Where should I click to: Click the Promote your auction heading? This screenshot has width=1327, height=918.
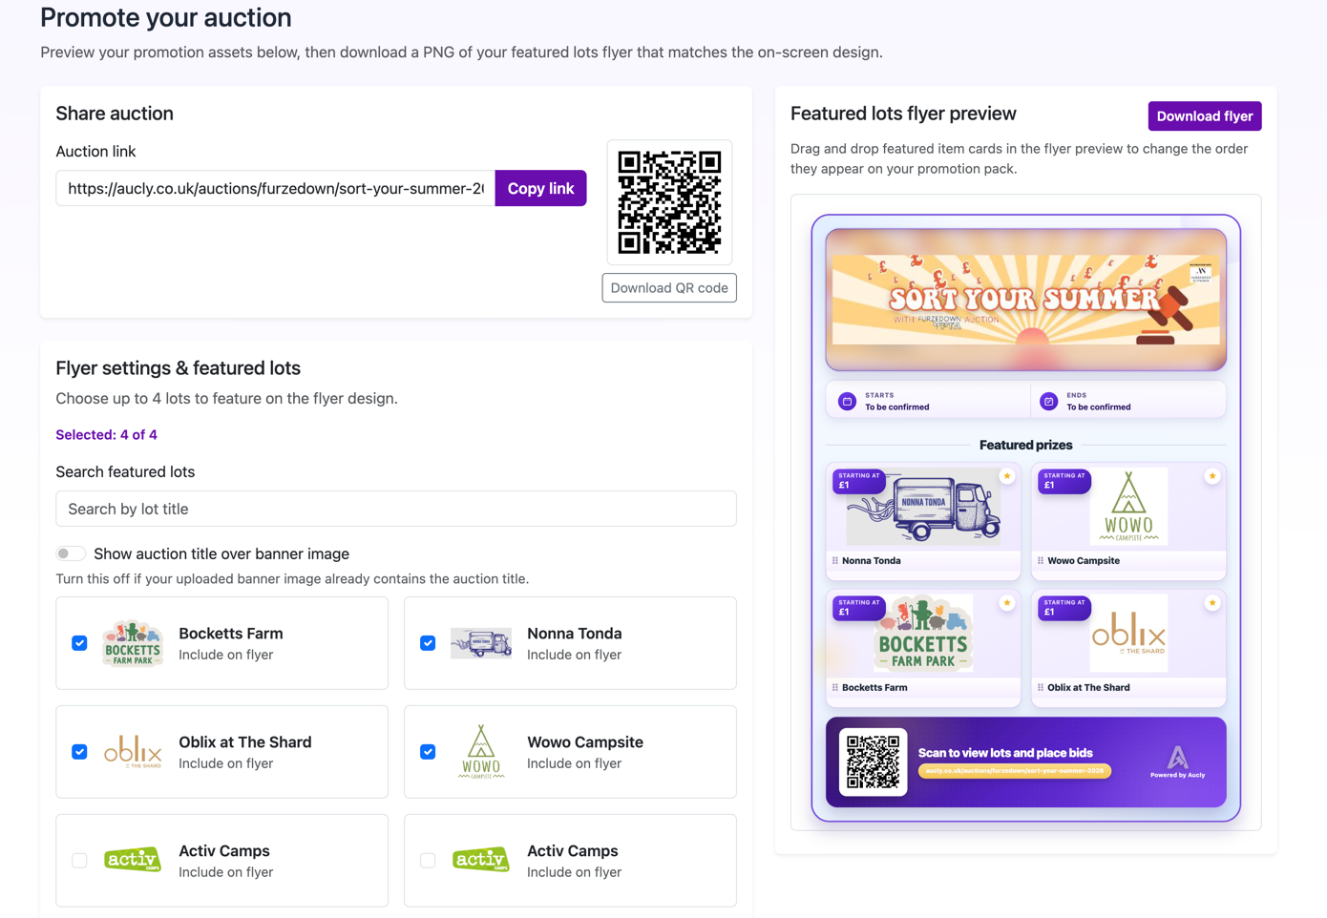click(x=166, y=18)
